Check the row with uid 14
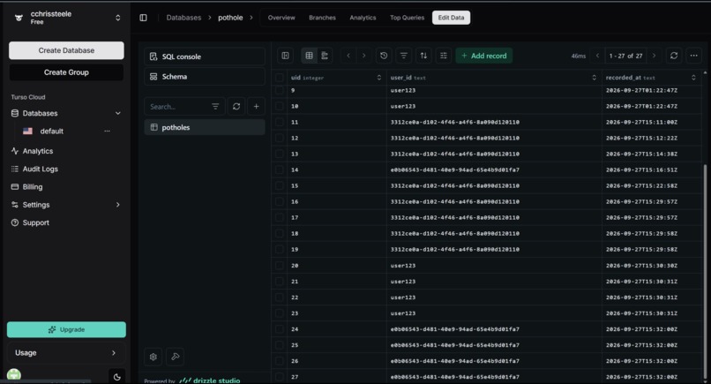This screenshot has height=384, width=711. point(280,169)
